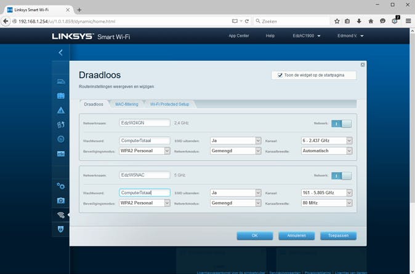Toggle the 2.4 GHz network switch

coord(341,123)
